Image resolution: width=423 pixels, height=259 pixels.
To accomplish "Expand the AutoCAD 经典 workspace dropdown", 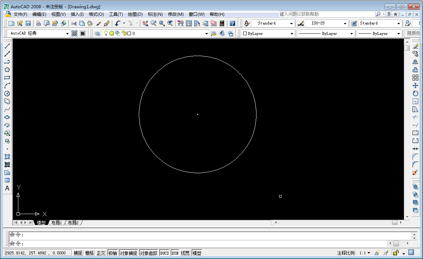I will (68, 33).
